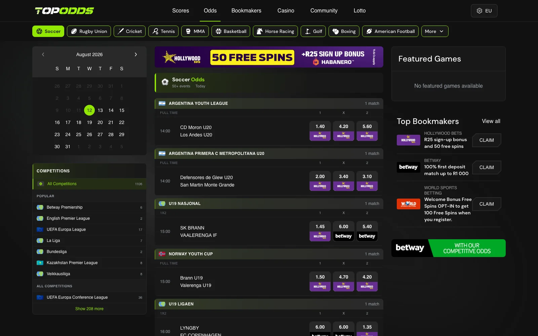
Task: Expand the More sports dropdown
Action: coord(435,31)
